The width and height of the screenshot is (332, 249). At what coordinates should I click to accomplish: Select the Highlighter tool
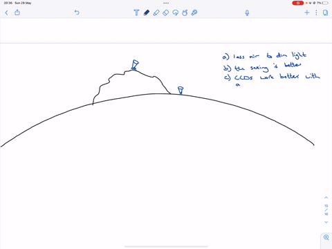tap(156, 12)
